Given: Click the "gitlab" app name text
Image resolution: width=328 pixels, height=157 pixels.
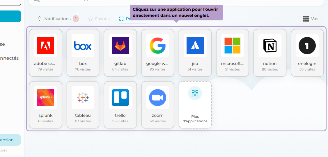Looking at the screenshot, I should point(120,63).
